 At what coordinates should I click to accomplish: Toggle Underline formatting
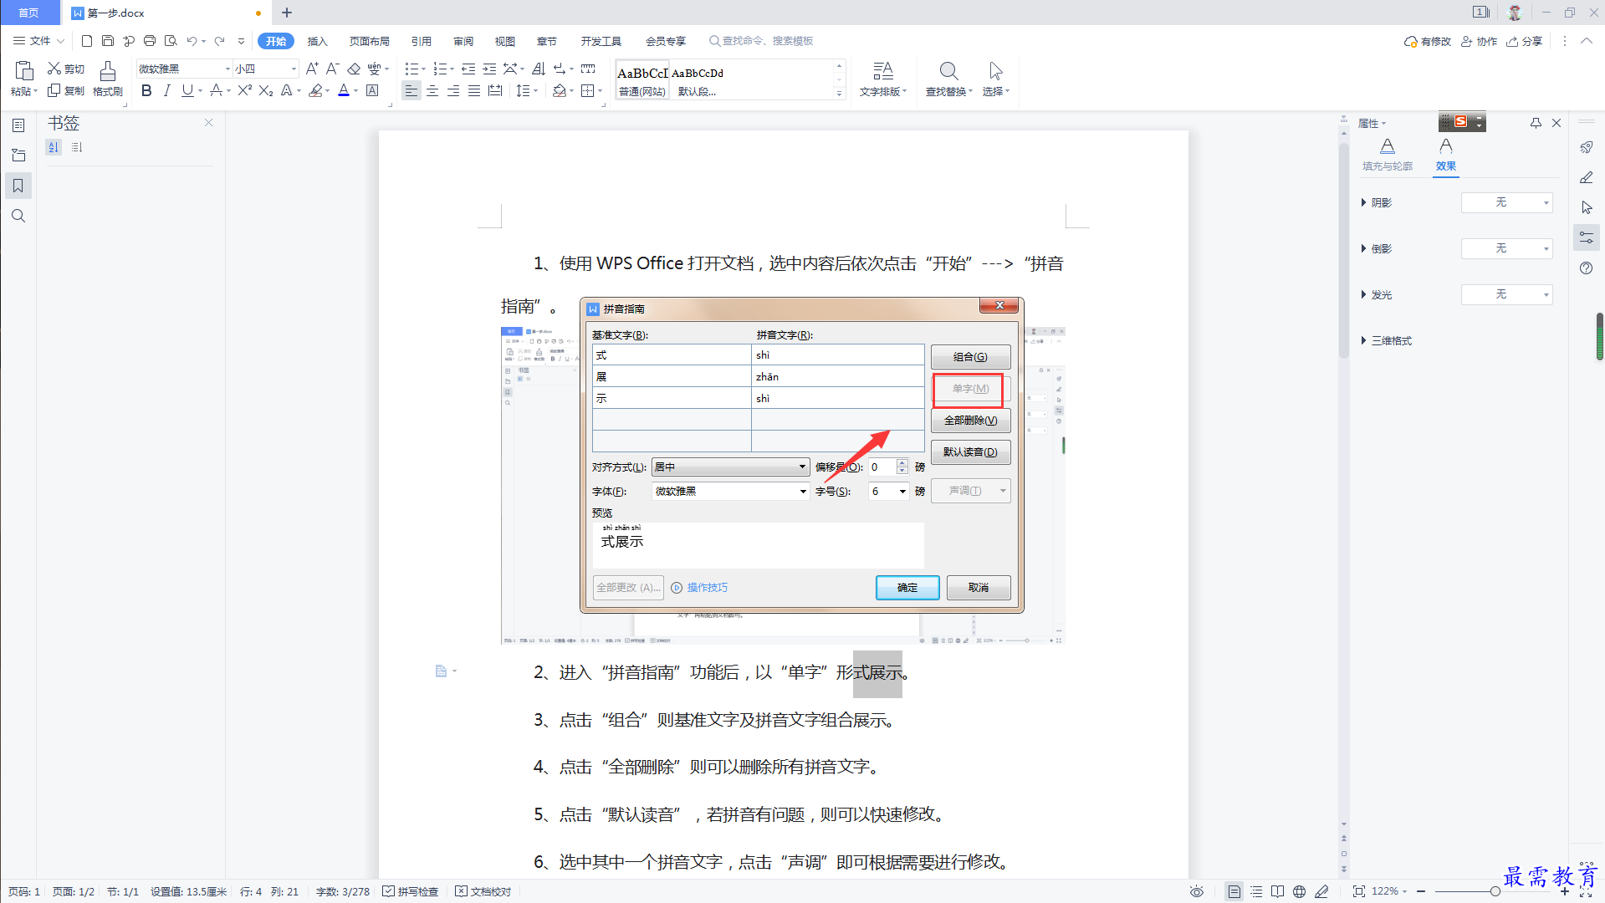[x=187, y=90]
